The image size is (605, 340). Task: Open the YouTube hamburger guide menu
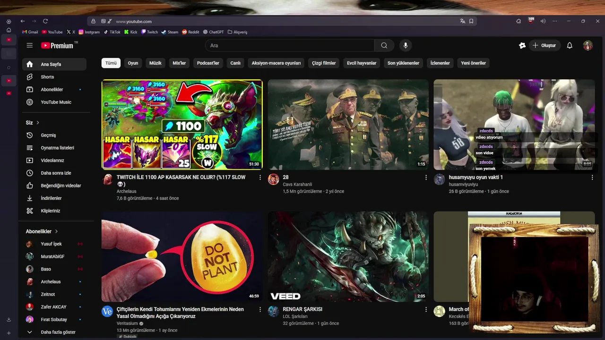[x=30, y=45]
